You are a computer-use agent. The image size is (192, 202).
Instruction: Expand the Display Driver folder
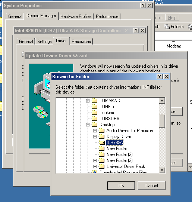click(x=95, y=137)
